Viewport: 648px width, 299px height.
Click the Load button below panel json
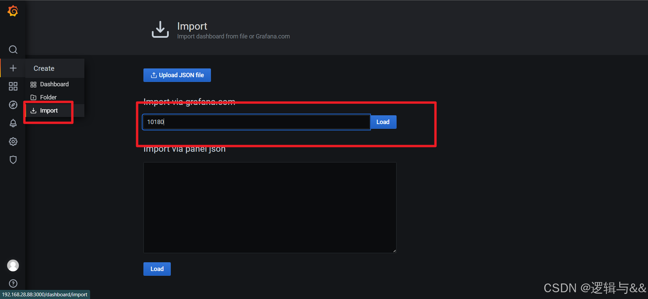(157, 269)
